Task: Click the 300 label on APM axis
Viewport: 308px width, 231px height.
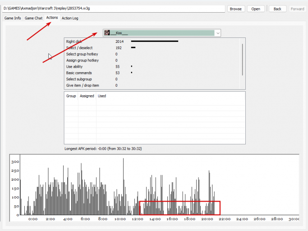Action: tap(15, 162)
